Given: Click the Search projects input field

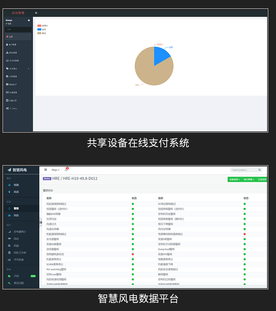Looking at the screenshot, I should click(x=244, y=170).
